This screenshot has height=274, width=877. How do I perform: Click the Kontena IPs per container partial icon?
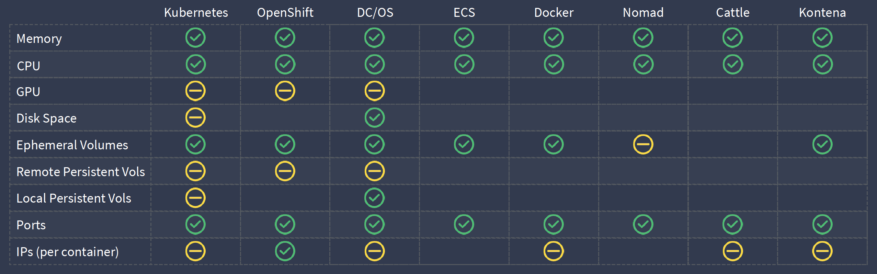coord(822,251)
